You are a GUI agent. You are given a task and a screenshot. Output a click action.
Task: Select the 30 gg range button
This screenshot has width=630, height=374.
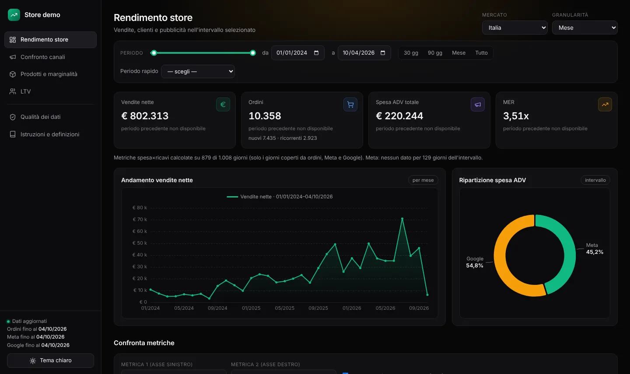411,53
